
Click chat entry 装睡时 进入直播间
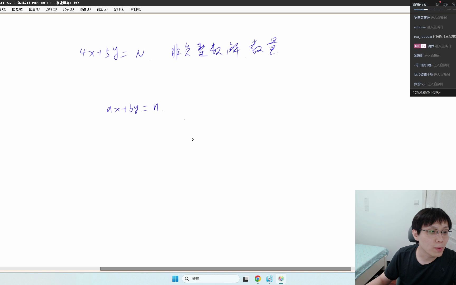pos(427,56)
